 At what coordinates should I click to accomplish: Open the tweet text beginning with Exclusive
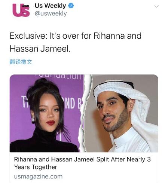point(76,42)
